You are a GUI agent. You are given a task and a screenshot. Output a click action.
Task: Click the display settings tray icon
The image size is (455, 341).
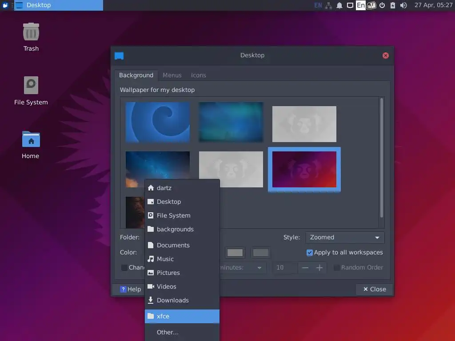click(x=350, y=5)
